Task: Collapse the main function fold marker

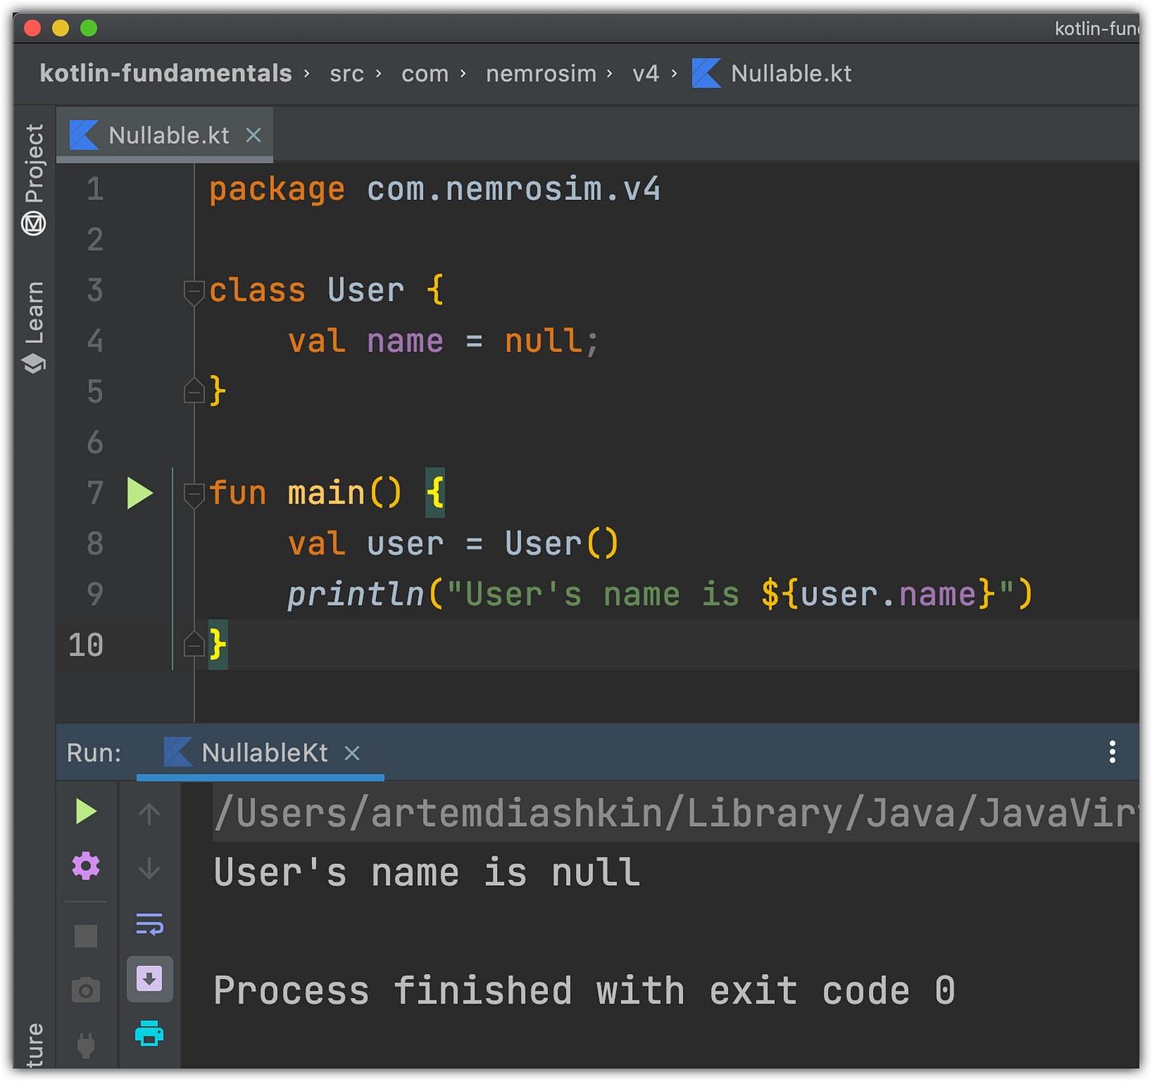Action: point(194,491)
